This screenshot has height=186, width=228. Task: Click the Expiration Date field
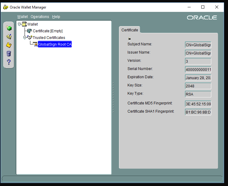[x=198, y=78]
